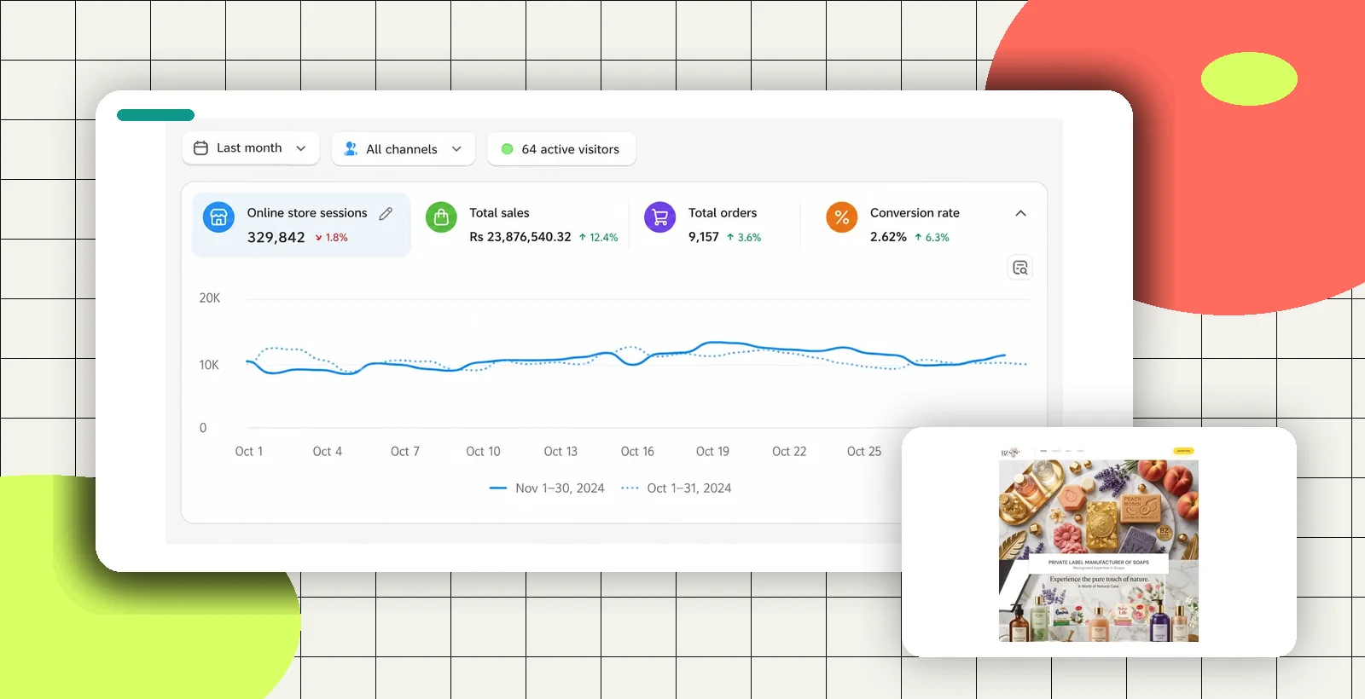Click the 2.62% conversion value
1365x699 pixels.
(x=888, y=237)
